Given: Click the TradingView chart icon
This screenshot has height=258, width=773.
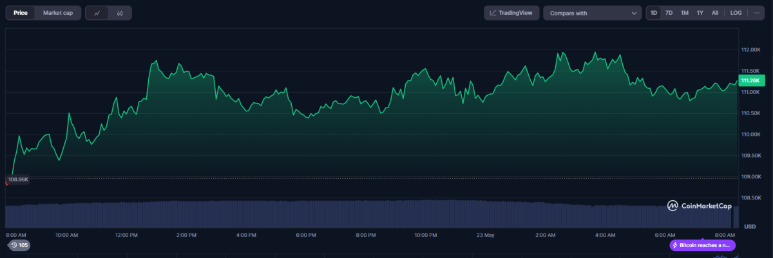Looking at the screenshot, I should click(493, 13).
